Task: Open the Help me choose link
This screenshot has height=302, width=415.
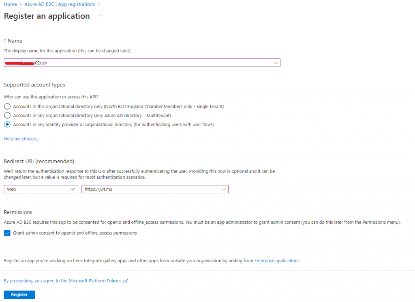Action: [x=21, y=138]
